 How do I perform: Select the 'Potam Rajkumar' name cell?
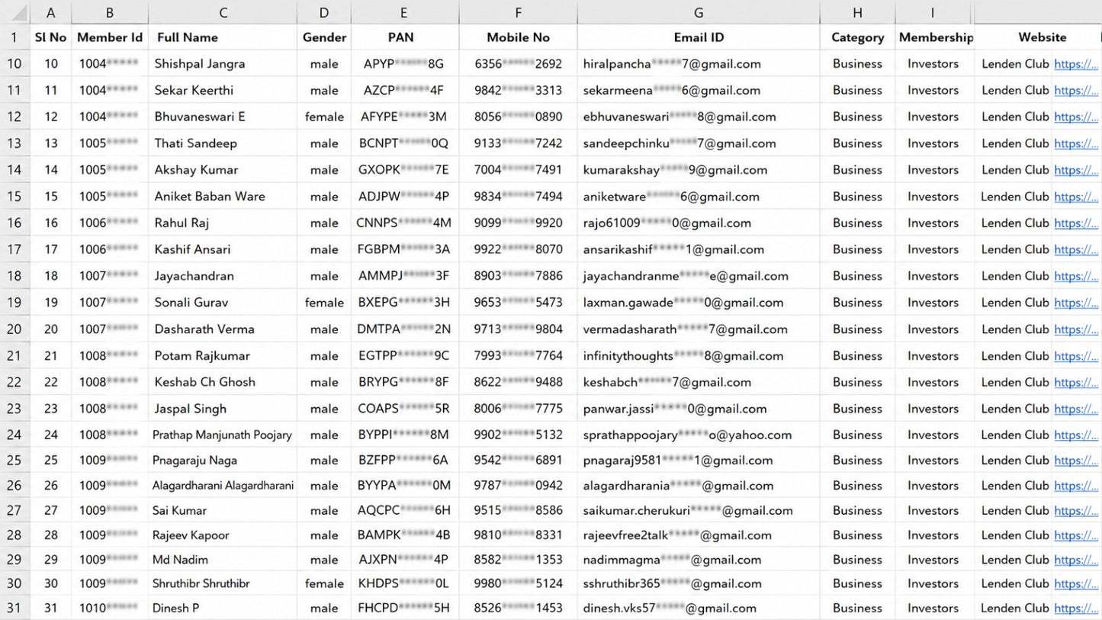click(223, 355)
